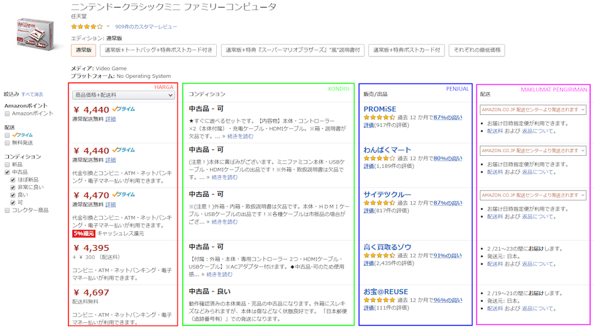Open the star rating dropdown arrow
594x328 pixels.
[x=108, y=26]
